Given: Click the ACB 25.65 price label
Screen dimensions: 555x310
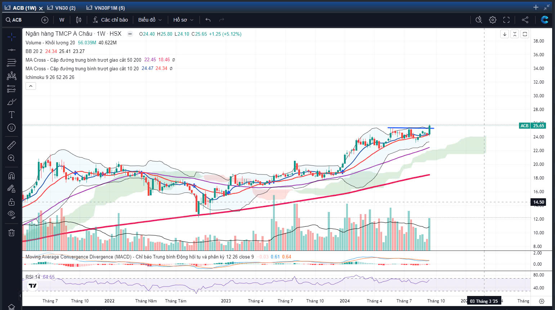Looking at the screenshot, I should click(x=533, y=125).
